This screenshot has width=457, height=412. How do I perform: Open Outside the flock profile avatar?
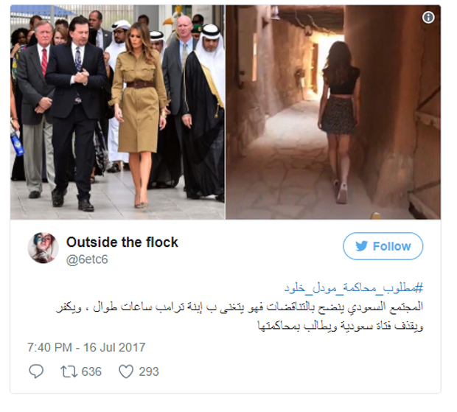(x=43, y=248)
